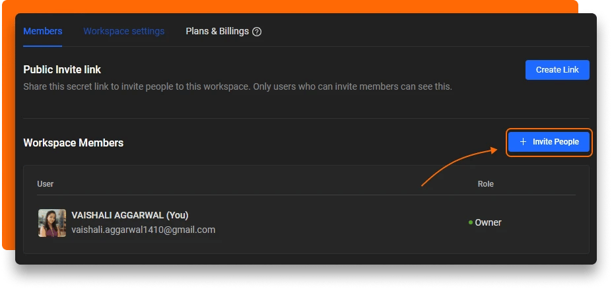Click the Workspace Members heading

coord(73,143)
